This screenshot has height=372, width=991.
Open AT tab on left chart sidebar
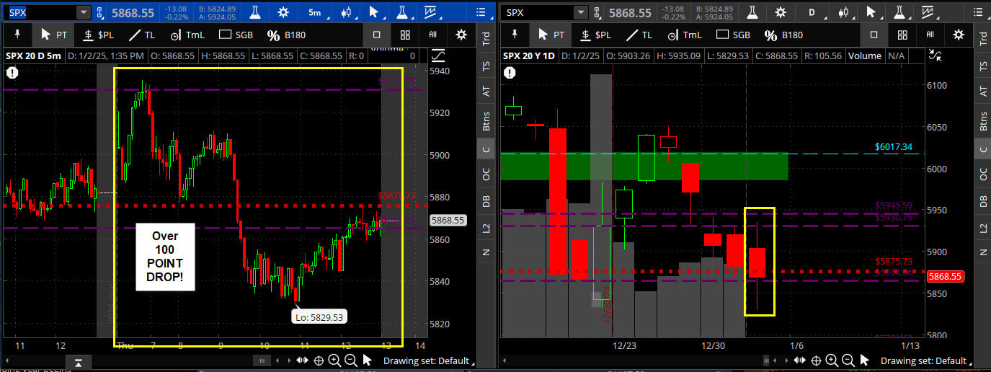click(x=486, y=92)
